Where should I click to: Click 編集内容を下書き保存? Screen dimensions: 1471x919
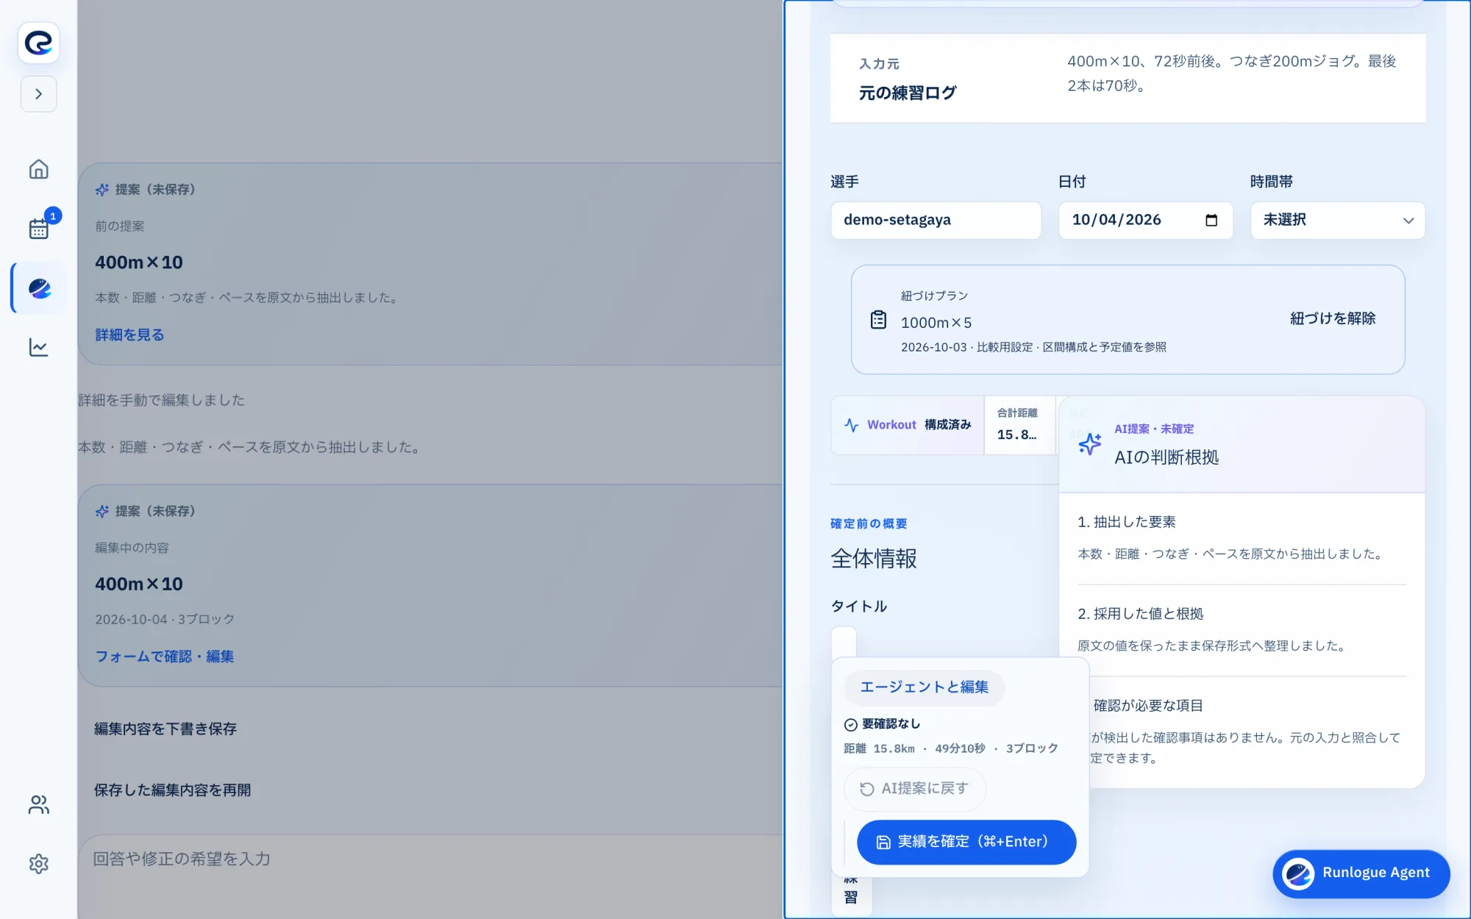(165, 729)
